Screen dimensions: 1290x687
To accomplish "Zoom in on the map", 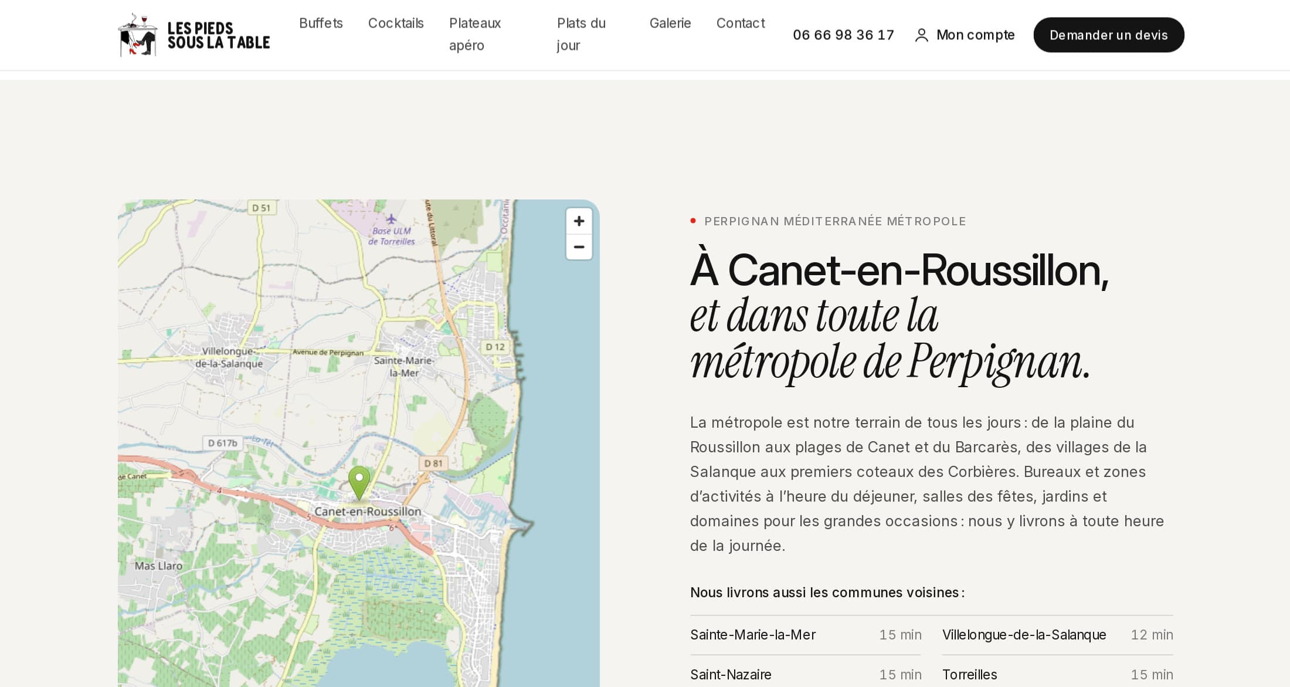I will click(579, 221).
